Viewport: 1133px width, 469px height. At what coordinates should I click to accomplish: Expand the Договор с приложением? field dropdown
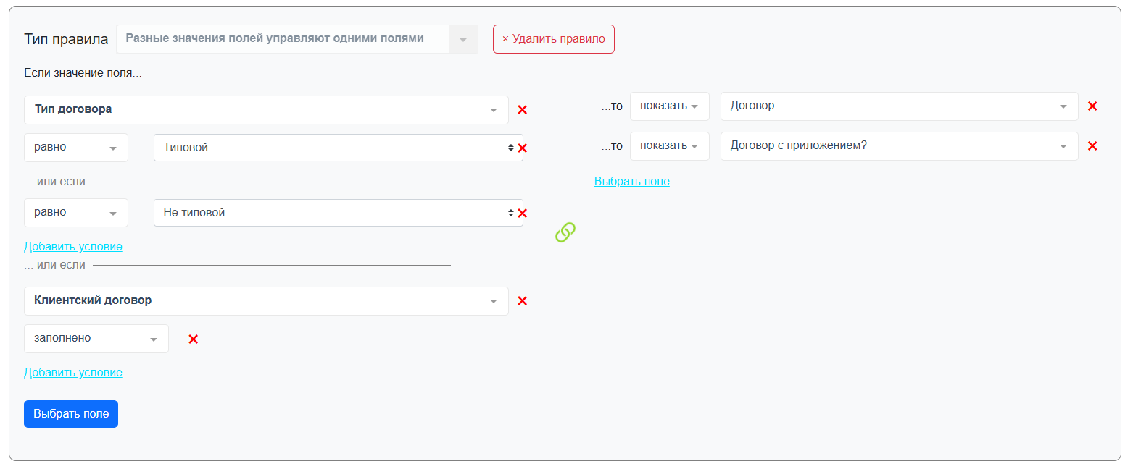tap(899, 146)
